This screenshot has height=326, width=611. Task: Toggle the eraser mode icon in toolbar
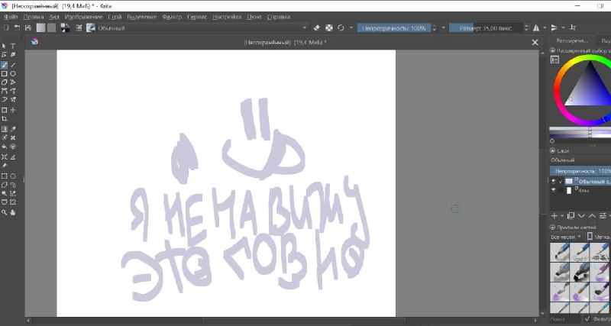click(316, 28)
